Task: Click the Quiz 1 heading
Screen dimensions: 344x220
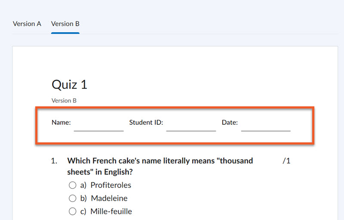Action: click(69, 84)
